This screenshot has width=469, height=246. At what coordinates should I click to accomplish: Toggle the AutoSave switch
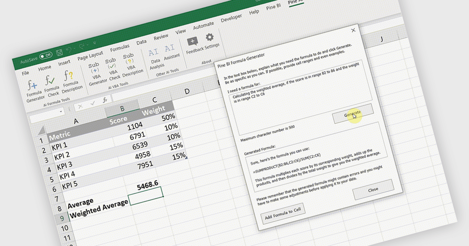pos(46,55)
